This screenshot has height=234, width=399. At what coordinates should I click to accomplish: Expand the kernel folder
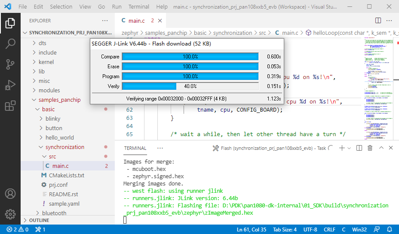[68, 62]
